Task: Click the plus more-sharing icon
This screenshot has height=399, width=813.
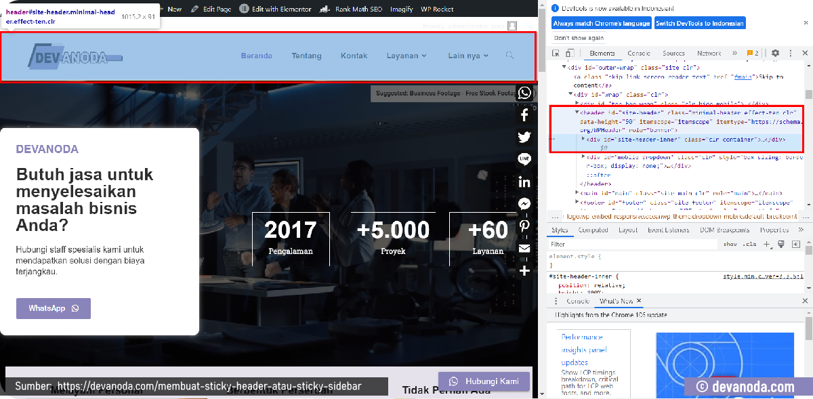Action: coord(524,271)
